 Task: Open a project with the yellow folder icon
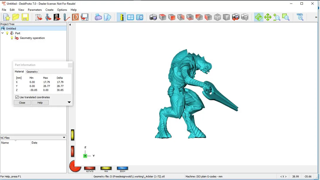(x=16, y=17)
